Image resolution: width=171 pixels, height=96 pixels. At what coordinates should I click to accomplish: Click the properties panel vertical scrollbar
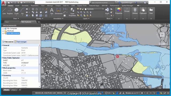tap(40, 64)
